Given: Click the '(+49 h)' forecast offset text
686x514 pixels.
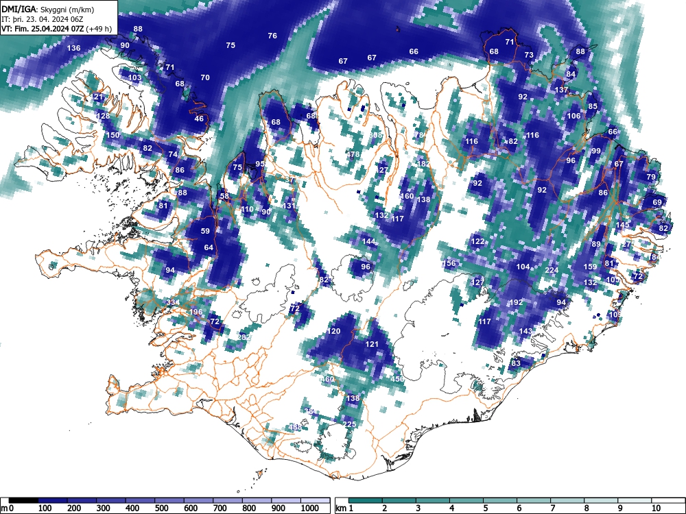Looking at the screenshot, I should 99,29.
